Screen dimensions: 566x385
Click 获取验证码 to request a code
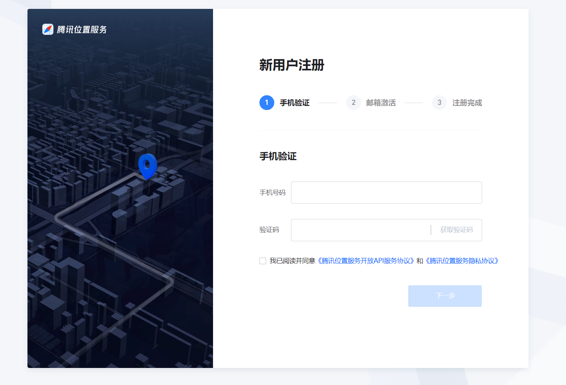tap(457, 230)
